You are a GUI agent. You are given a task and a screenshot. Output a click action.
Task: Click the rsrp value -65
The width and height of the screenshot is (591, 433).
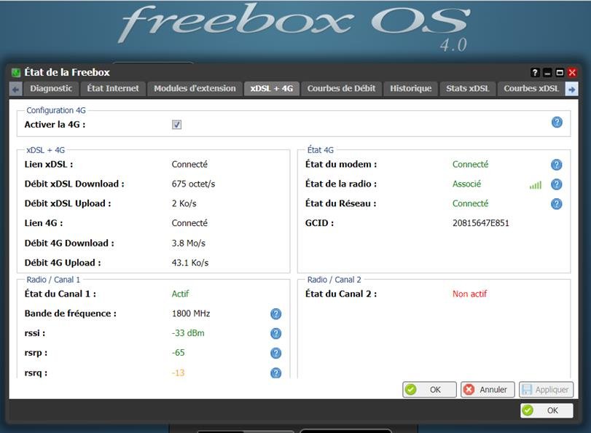(x=178, y=353)
